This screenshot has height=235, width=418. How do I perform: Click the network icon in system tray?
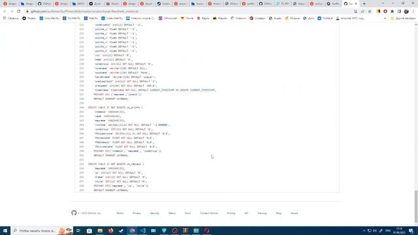369,230
